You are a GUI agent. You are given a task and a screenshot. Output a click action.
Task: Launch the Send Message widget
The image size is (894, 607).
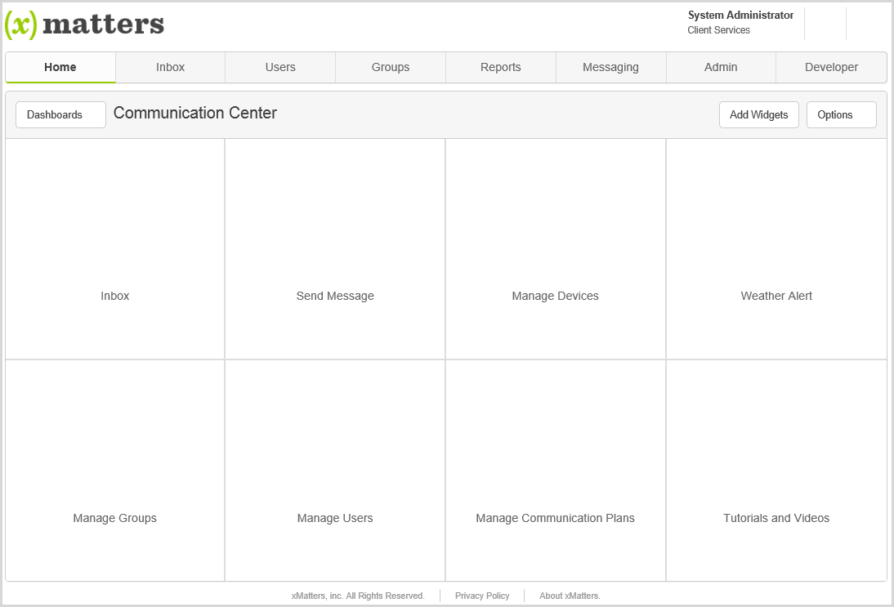(x=335, y=249)
